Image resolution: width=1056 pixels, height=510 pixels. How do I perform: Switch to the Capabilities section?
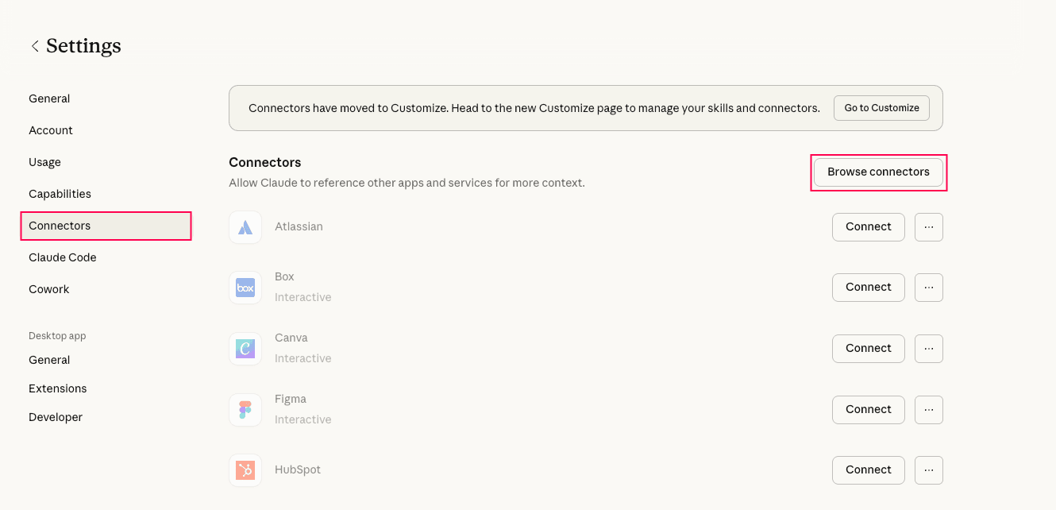[59, 193]
